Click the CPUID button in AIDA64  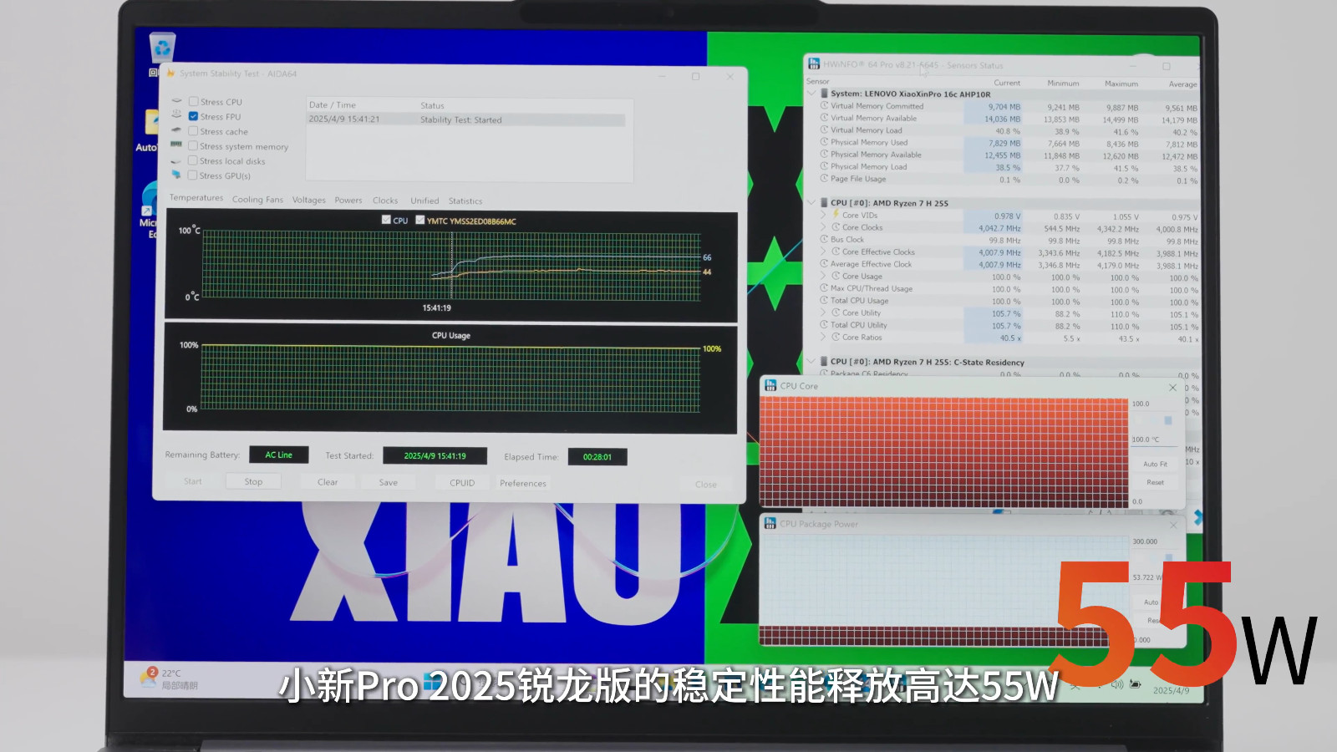point(462,483)
